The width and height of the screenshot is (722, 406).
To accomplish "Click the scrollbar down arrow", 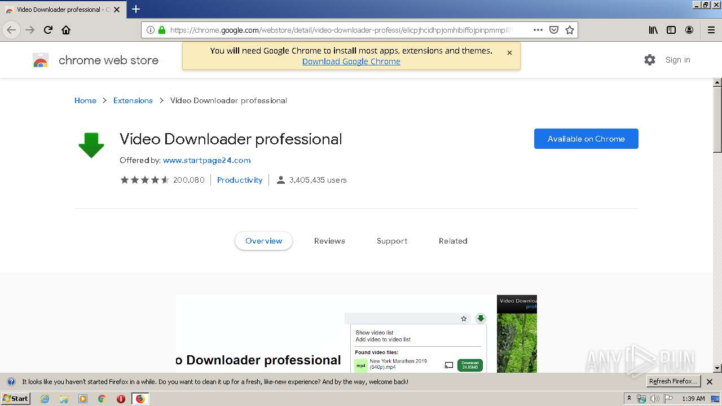I will coord(717,368).
